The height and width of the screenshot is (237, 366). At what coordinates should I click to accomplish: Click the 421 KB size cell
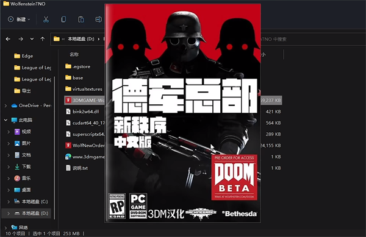click(x=273, y=111)
